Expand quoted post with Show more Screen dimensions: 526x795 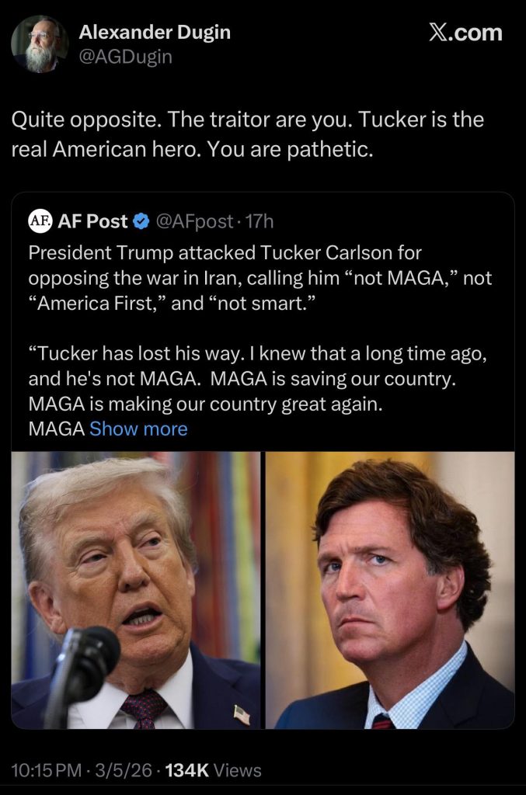pos(138,429)
